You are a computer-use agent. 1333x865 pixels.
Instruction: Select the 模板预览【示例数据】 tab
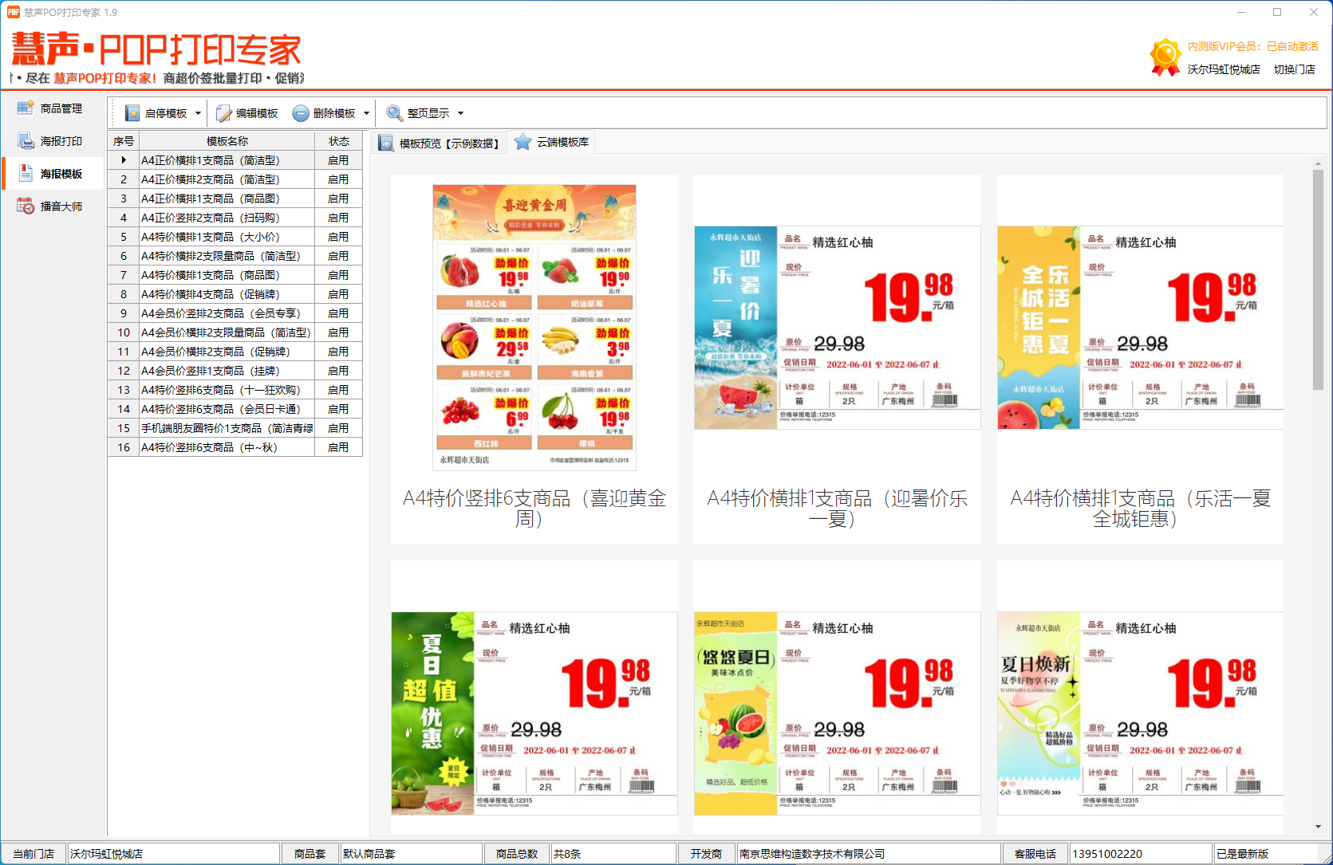[440, 141]
